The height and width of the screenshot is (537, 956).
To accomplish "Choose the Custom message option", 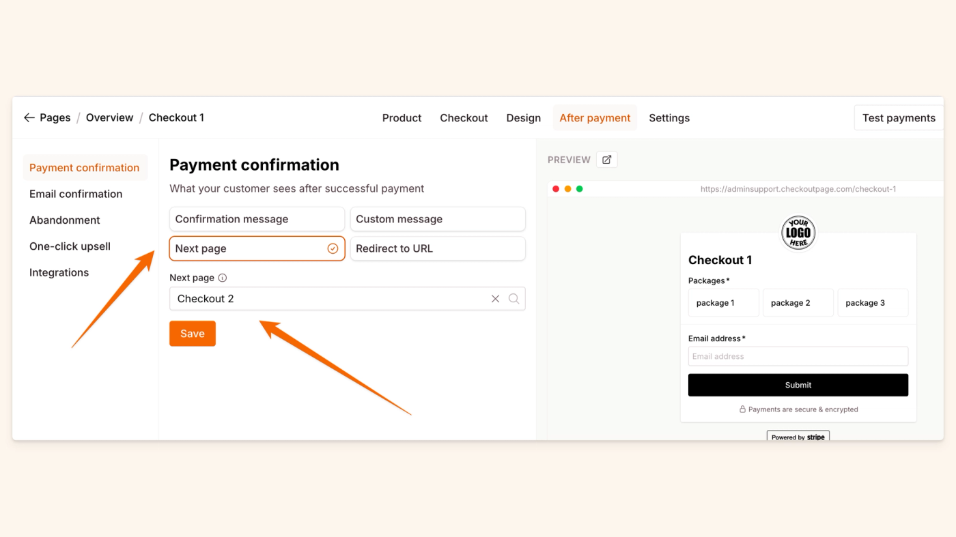I will [438, 219].
